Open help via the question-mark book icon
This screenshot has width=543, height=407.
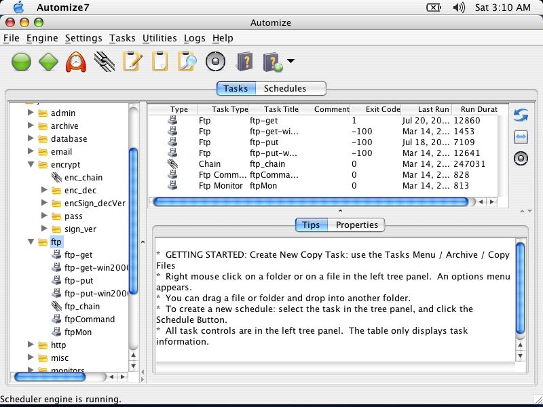click(245, 62)
